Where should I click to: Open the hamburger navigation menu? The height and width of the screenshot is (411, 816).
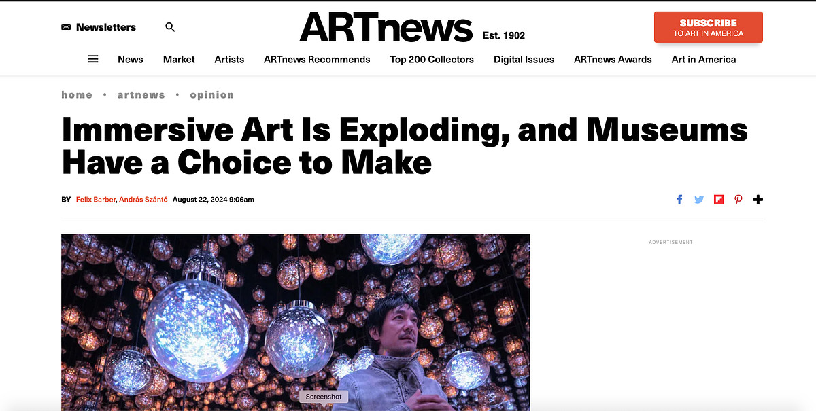[x=93, y=59]
